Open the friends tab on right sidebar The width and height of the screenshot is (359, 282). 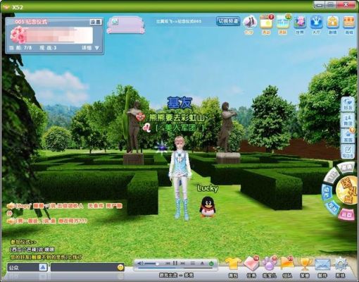click(x=348, y=104)
